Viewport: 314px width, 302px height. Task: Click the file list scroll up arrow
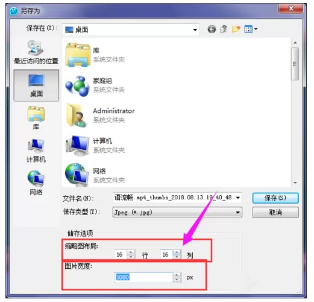[x=295, y=43]
